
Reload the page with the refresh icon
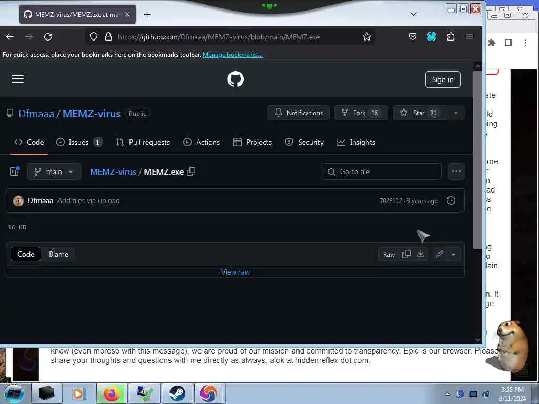coord(48,37)
